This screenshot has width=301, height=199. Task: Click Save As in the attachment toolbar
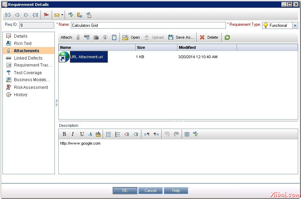(181, 37)
